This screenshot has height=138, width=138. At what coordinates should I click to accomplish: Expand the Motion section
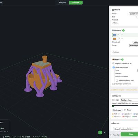click(x=115, y=23)
